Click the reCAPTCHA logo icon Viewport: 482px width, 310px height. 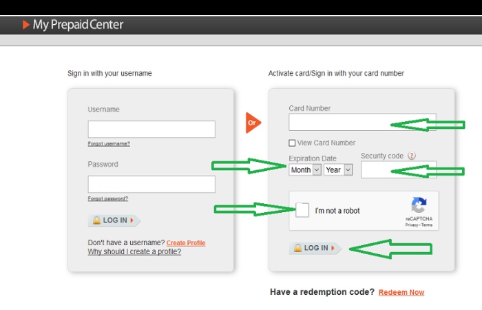tap(419, 205)
